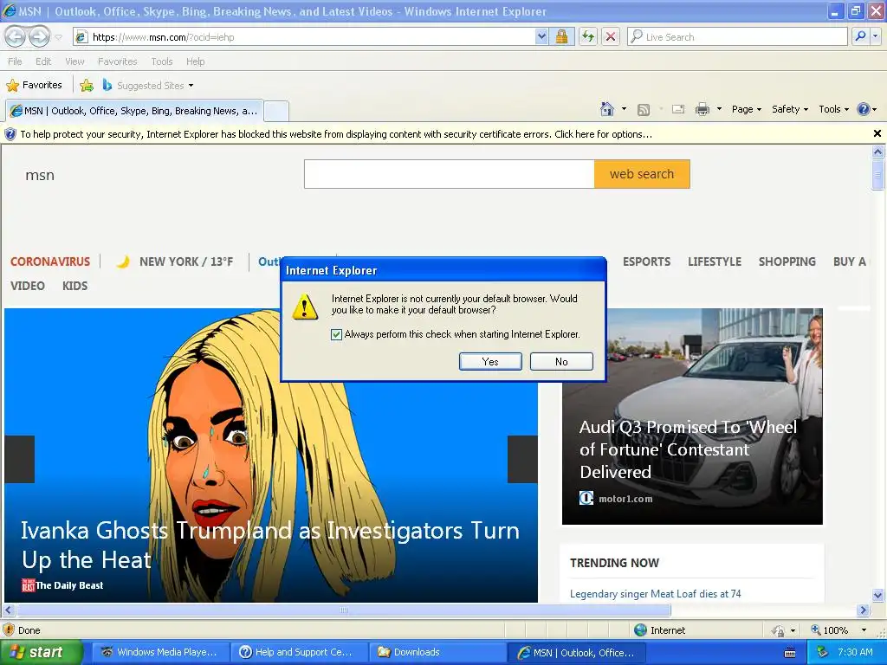
Task: Click the horizontal scrollbar right arrow
Action: (863, 610)
